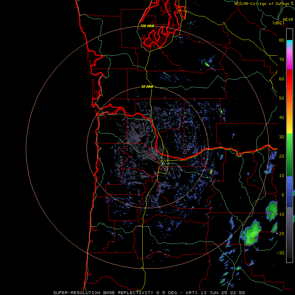Click the 'SUPER-RESOLUTION BASE REFLECTIVITY 0.5 DEG' caption
Viewport: 295px width, 295px height.
coord(115,293)
